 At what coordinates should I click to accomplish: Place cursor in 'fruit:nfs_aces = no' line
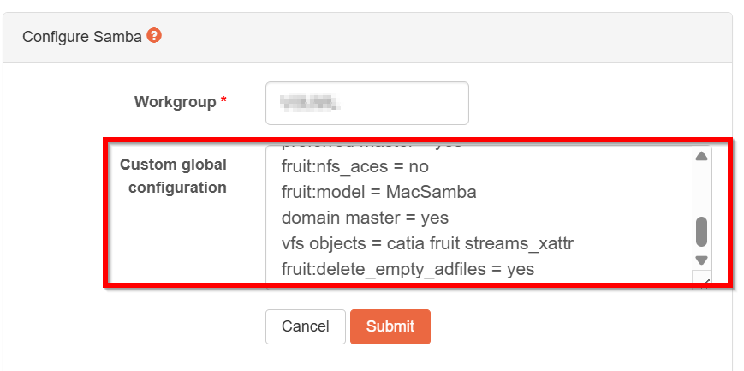[x=354, y=166]
